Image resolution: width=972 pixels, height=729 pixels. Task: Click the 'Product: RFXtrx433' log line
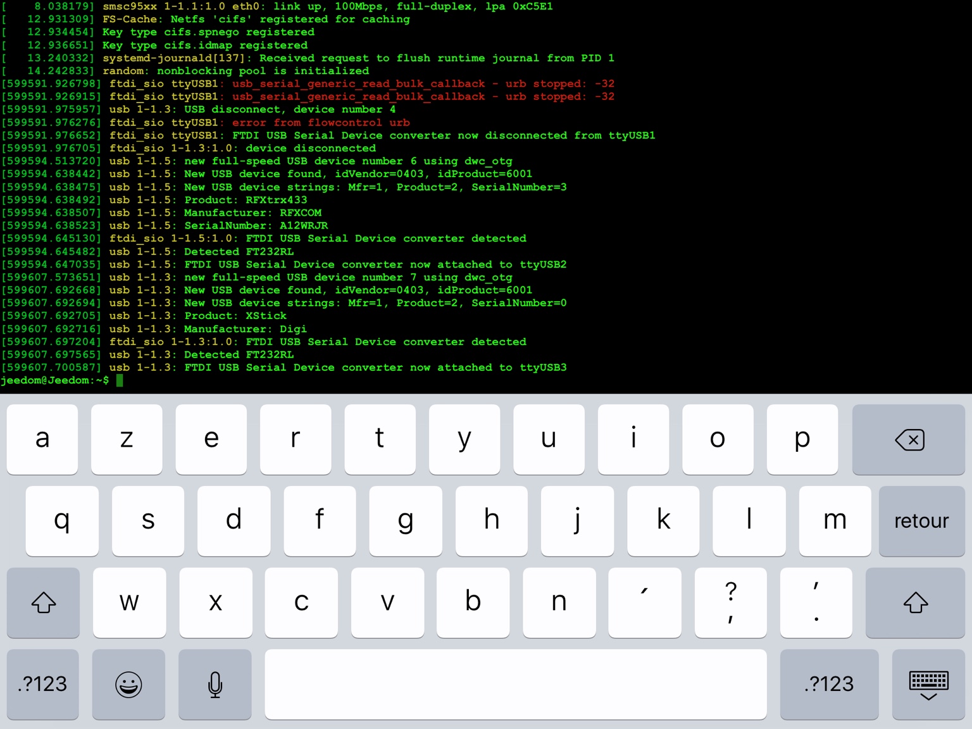point(154,200)
